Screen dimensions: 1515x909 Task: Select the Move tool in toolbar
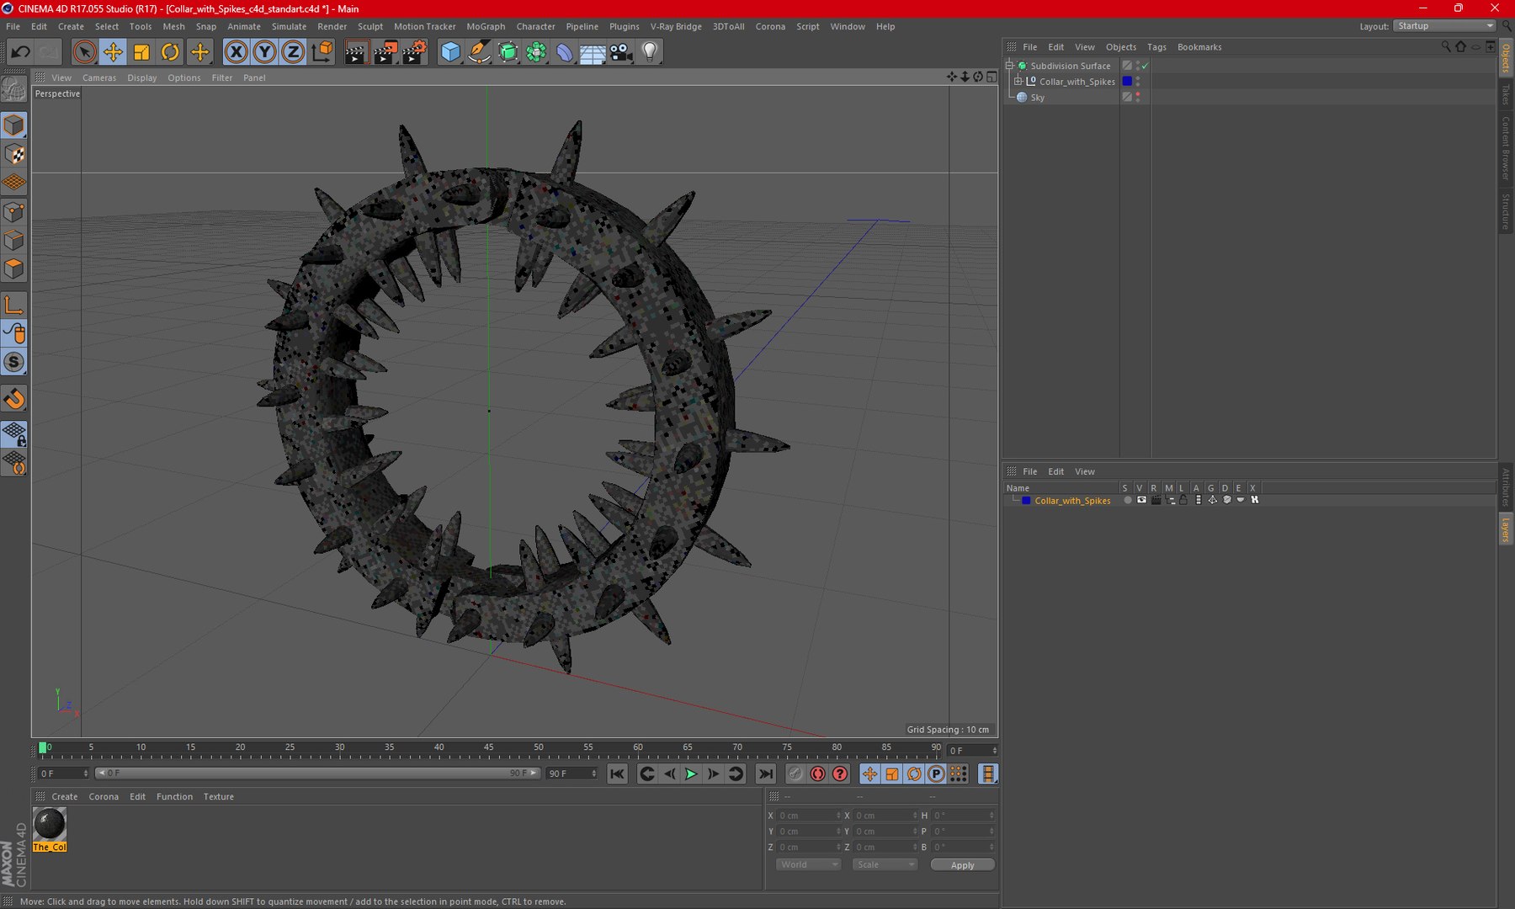pyautogui.click(x=113, y=52)
